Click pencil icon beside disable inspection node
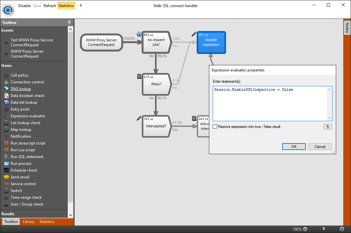The image size is (351, 233). pyautogui.click(x=194, y=34)
